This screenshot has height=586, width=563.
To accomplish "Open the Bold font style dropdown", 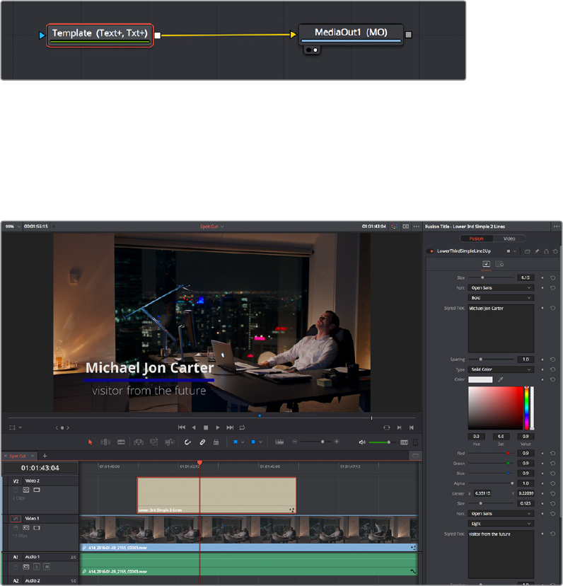I will 501,298.
